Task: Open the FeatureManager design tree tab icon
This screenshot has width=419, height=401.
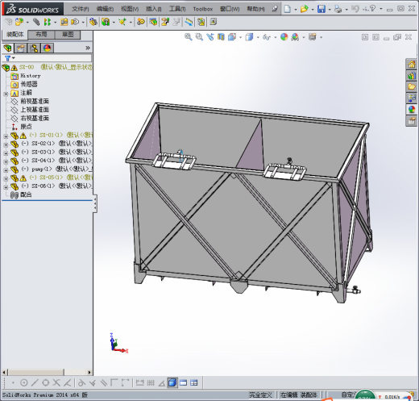Action: point(8,48)
